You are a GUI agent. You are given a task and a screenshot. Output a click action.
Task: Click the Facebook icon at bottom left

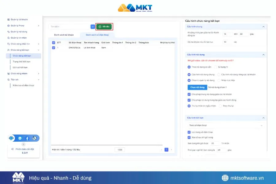coord(27,138)
